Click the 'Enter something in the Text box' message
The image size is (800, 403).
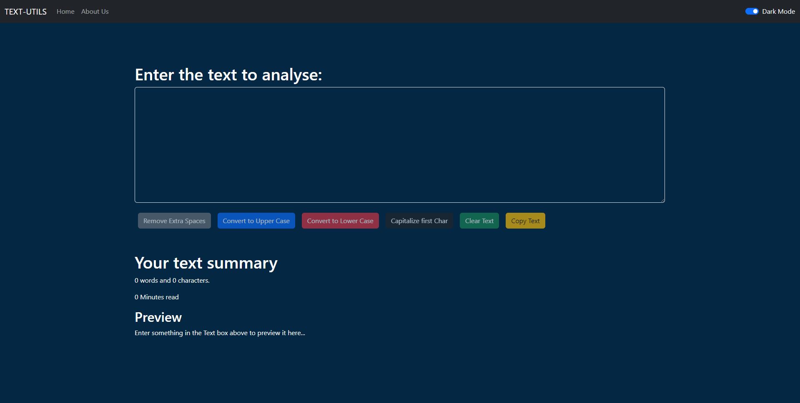coord(220,333)
